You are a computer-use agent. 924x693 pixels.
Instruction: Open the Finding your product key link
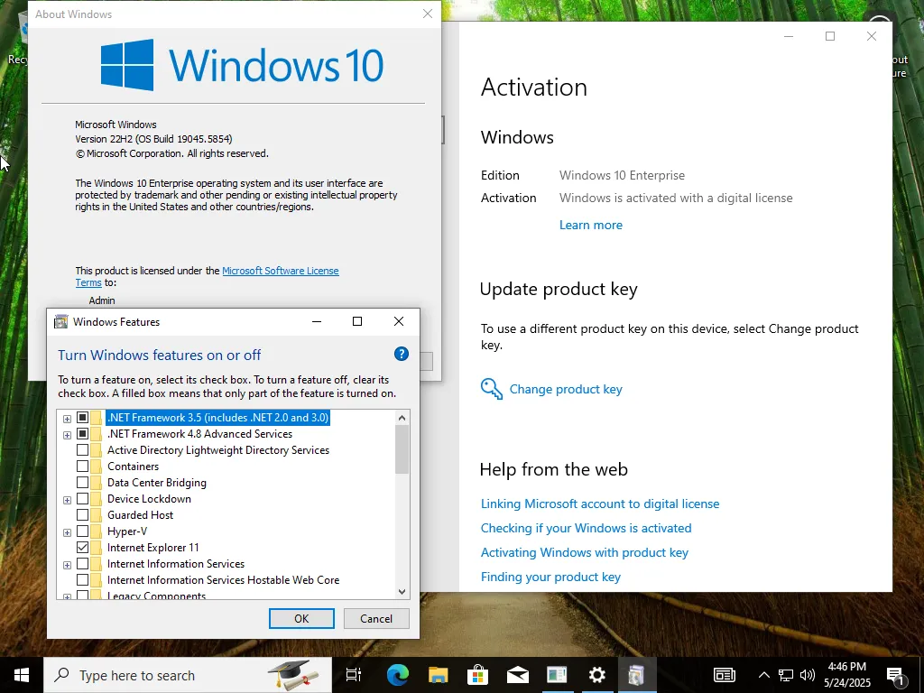tap(551, 577)
